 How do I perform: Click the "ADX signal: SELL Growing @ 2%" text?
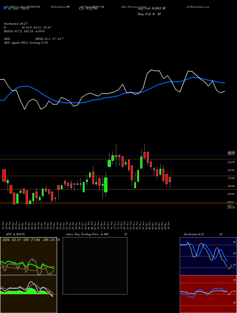(26, 43)
